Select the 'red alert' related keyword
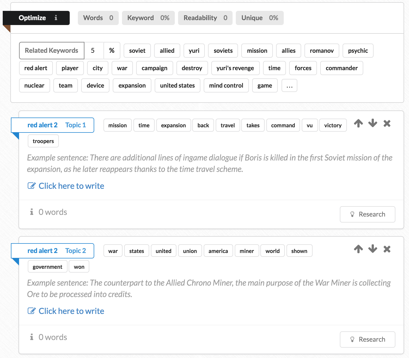Viewport: 409px width, 358px height. [x=36, y=68]
